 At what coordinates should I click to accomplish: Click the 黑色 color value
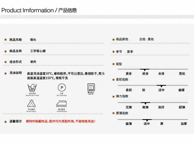point(151,39)
